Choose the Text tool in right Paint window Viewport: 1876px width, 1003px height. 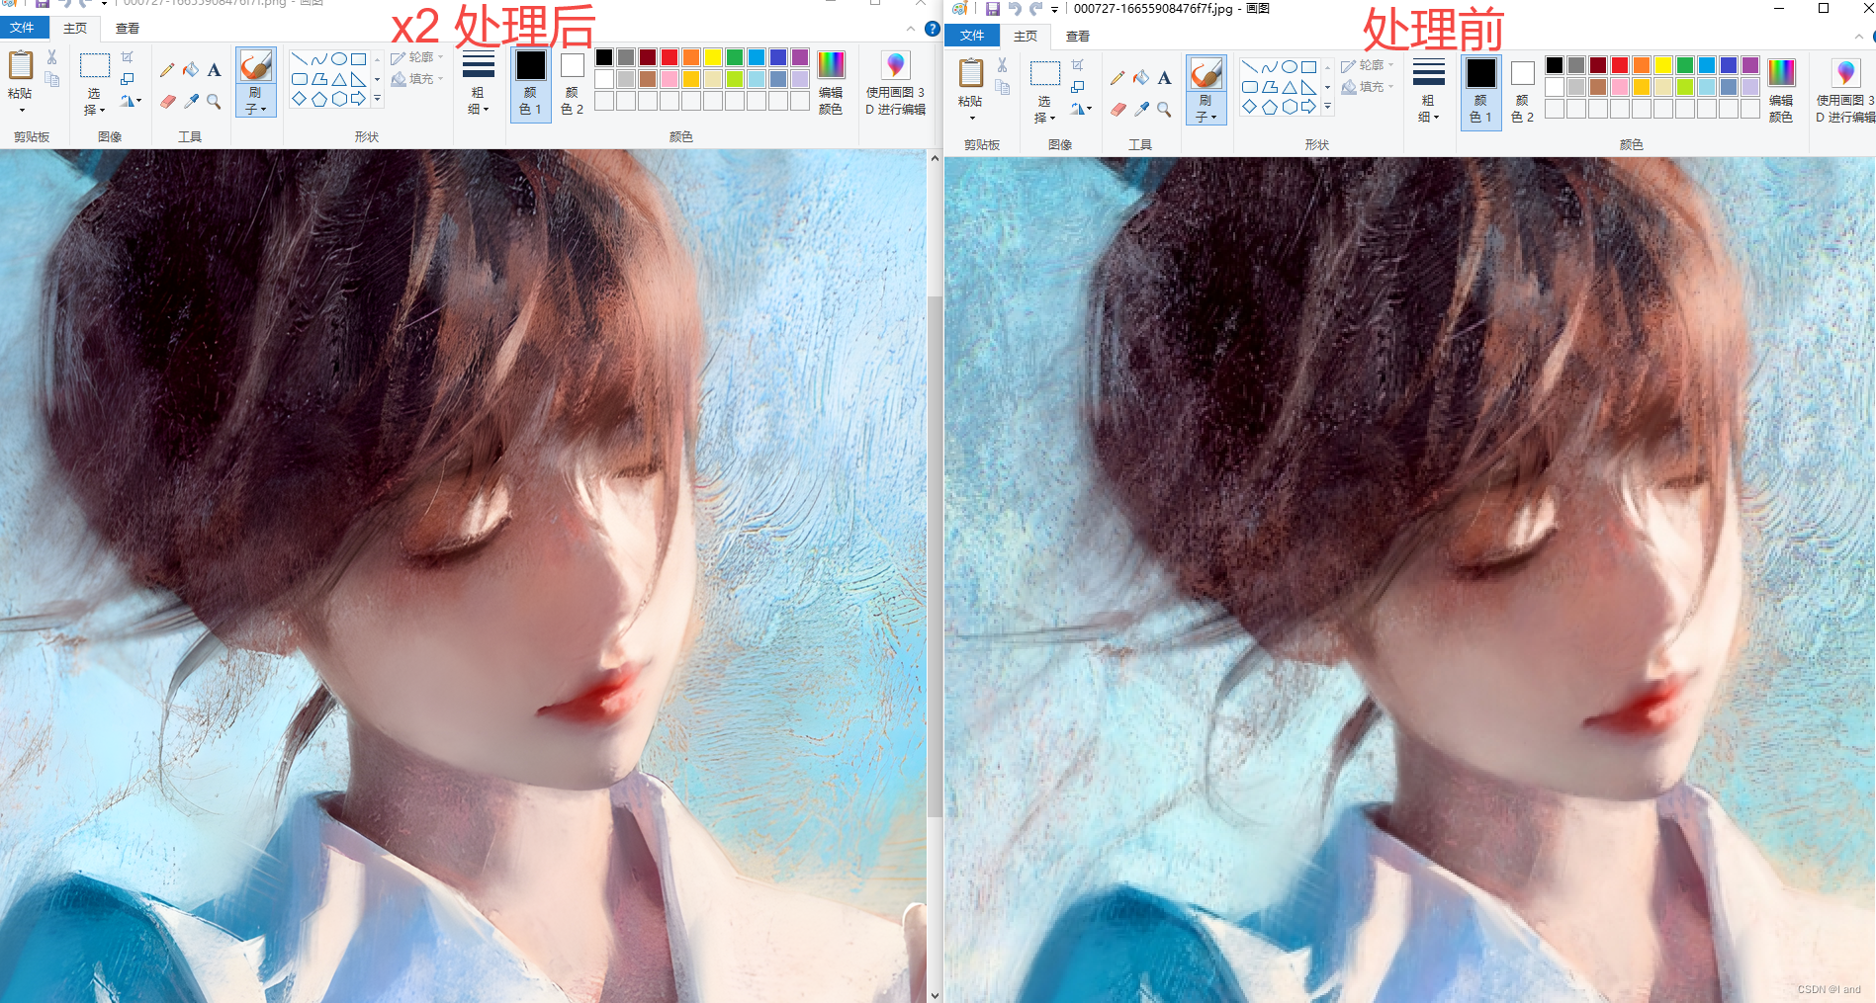pos(1164,78)
